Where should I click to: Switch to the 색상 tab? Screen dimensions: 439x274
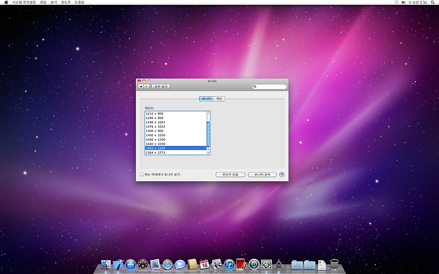pos(220,99)
